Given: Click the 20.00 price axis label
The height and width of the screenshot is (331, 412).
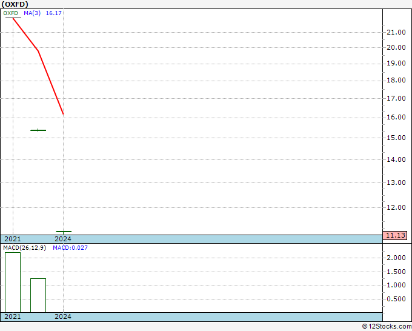Looking at the screenshot, I should coord(396,47).
